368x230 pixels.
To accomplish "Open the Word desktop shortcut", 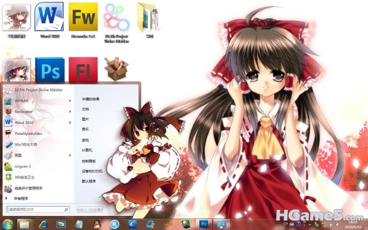I will pyautogui.click(x=49, y=17).
